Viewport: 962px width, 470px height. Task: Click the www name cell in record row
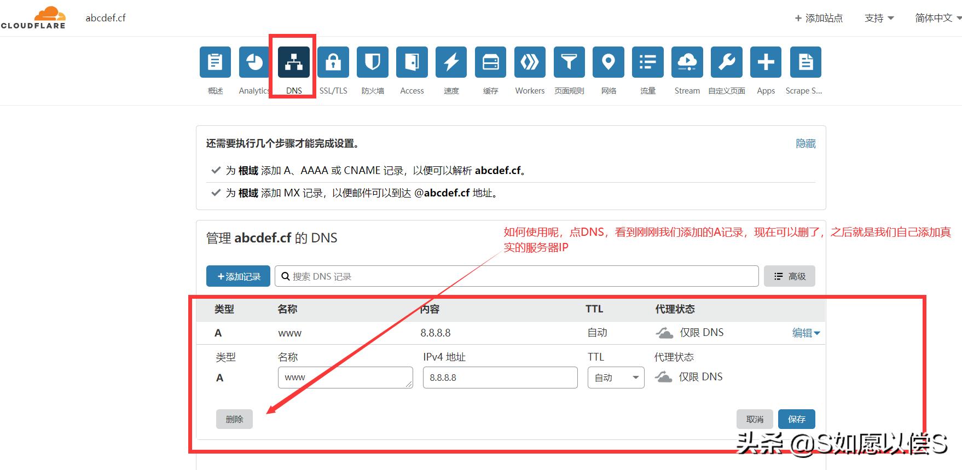(290, 333)
